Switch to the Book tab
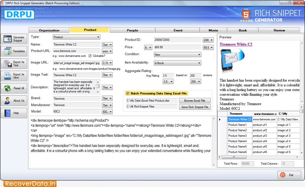This screenshot has width=305, height=187. tap(243, 30)
